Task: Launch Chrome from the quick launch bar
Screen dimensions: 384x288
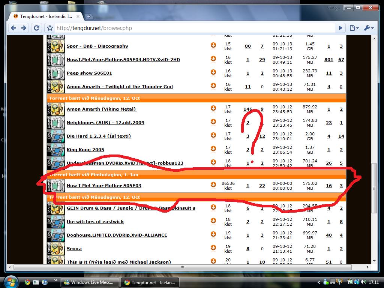Action: (27, 282)
